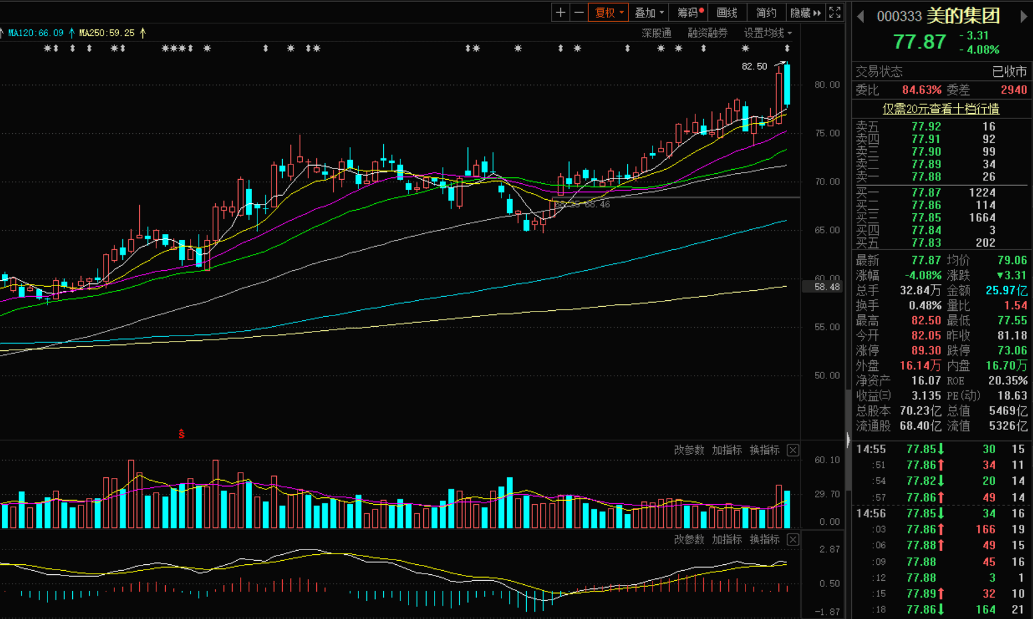The width and height of the screenshot is (1033, 619).
Task: Select the 融资融券 tab
Action: click(707, 33)
